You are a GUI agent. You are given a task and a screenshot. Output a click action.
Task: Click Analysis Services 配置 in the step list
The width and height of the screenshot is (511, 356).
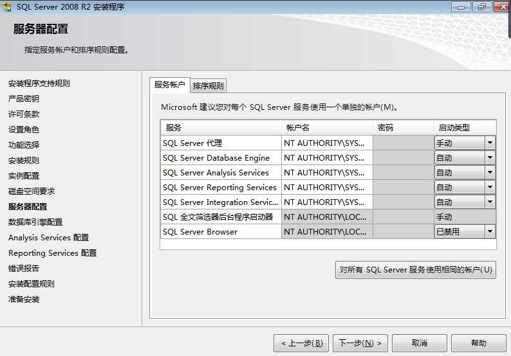(48, 238)
